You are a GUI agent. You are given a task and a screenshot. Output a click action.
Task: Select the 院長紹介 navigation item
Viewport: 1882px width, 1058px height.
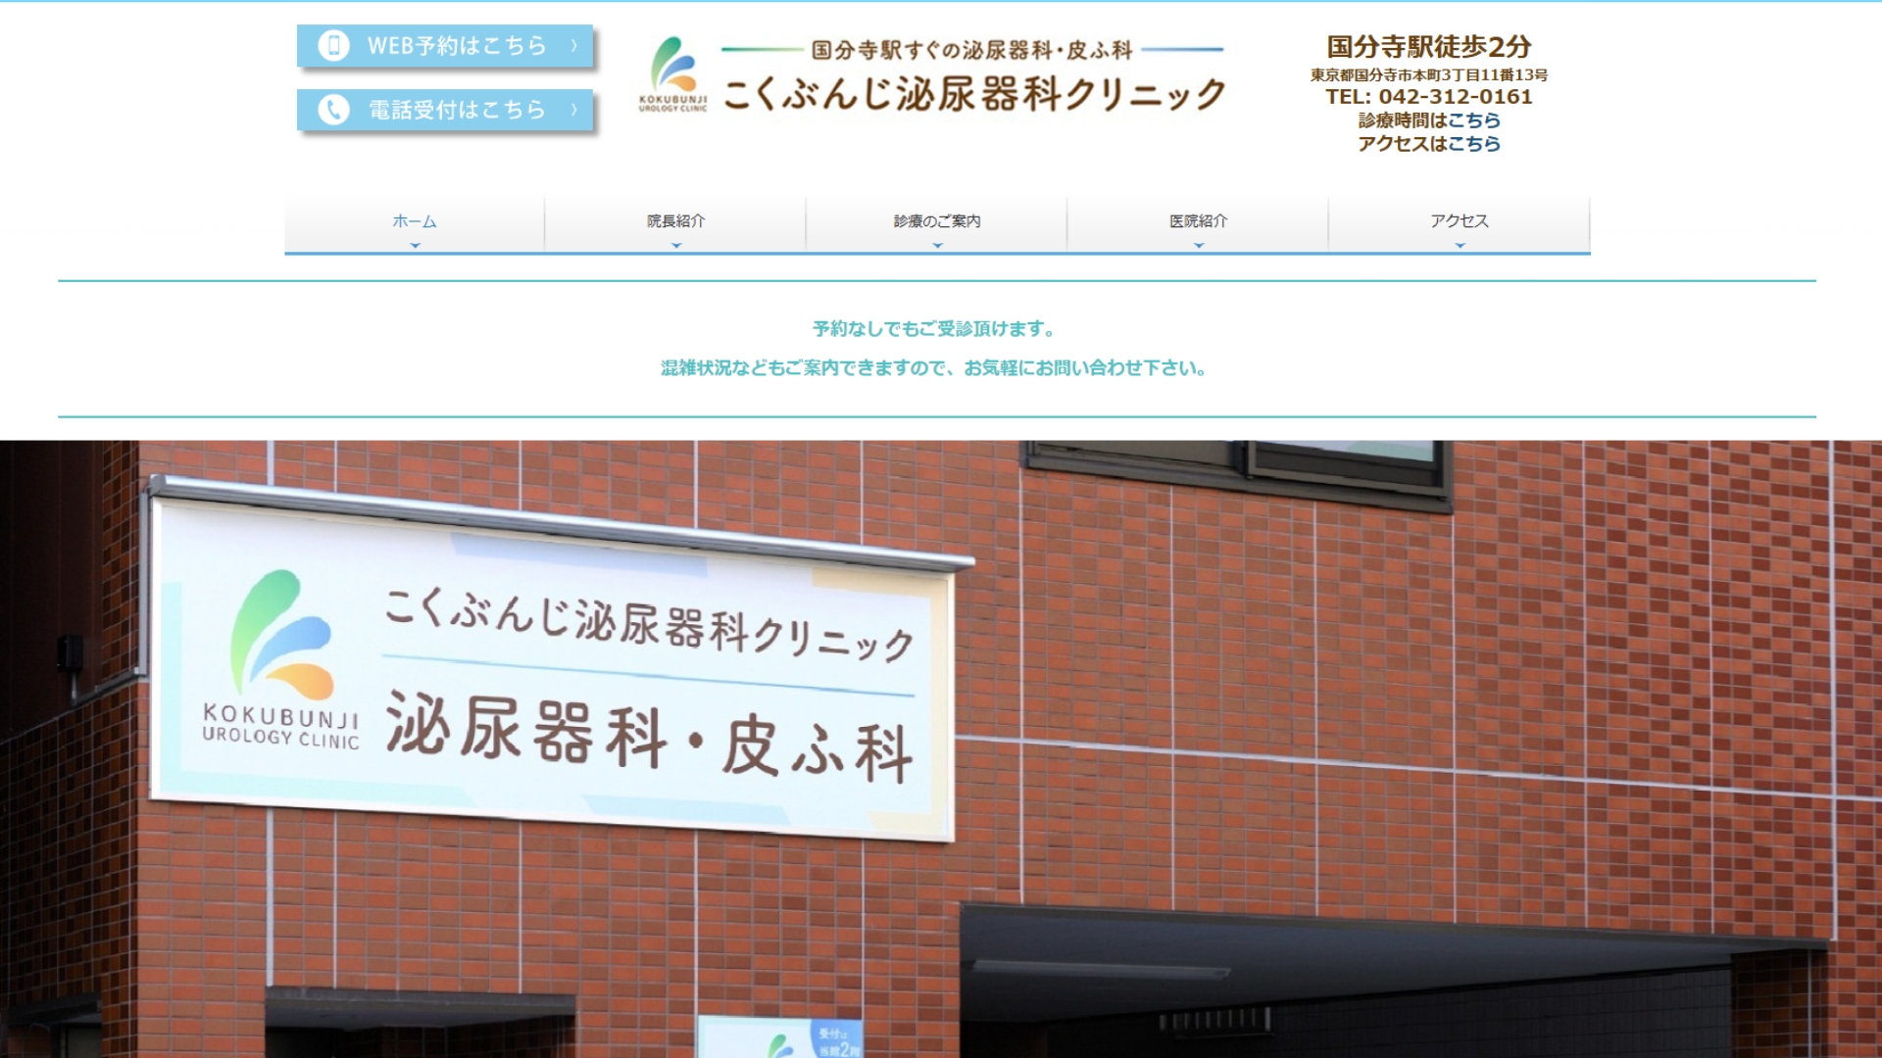pos(676,221)
